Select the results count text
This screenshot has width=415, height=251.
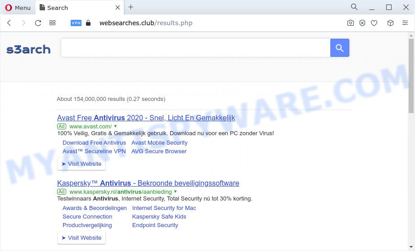pos(111,99)
